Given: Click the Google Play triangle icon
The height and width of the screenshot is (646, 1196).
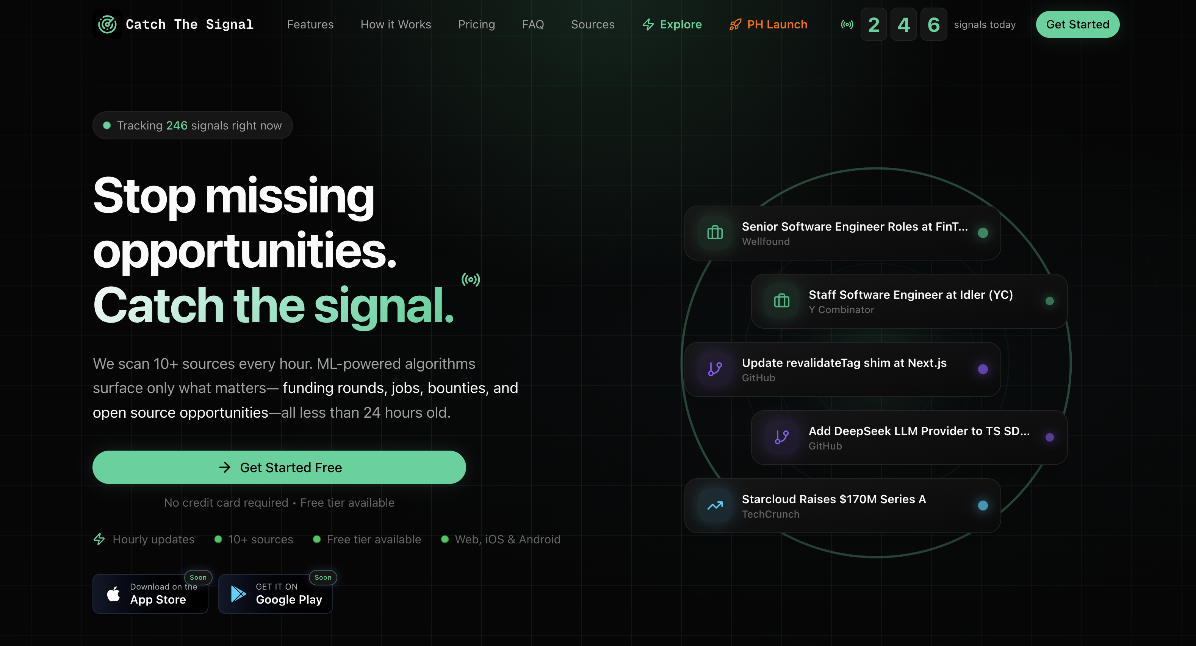Looking at the screenshot, I should click(x=238, y=594).
